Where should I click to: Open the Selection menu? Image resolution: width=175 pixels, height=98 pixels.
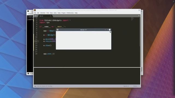click(43, 13)
